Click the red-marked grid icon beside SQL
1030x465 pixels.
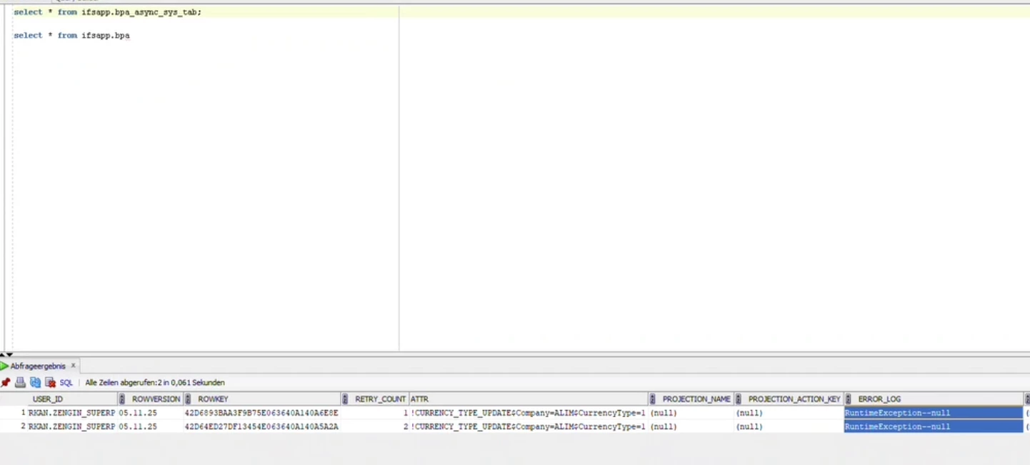(x=50, y=382)
